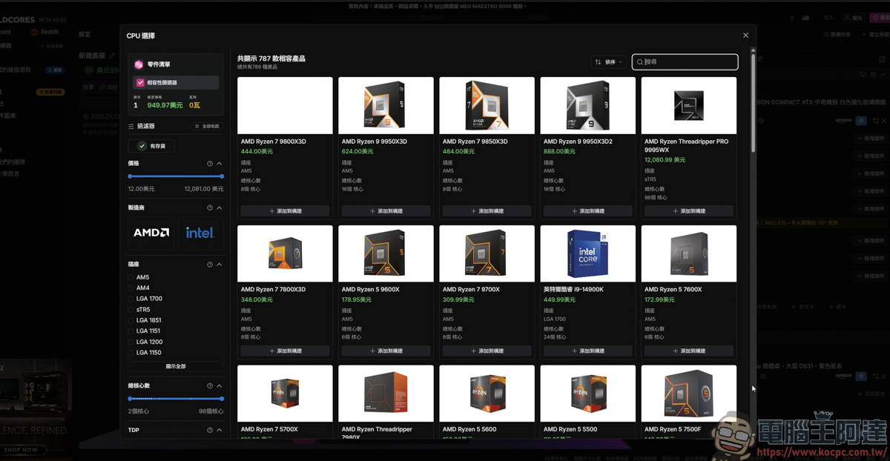Check the AM4 socket checkbox
Viewport: 890px width, 461px height.
[x=131, y=288]
